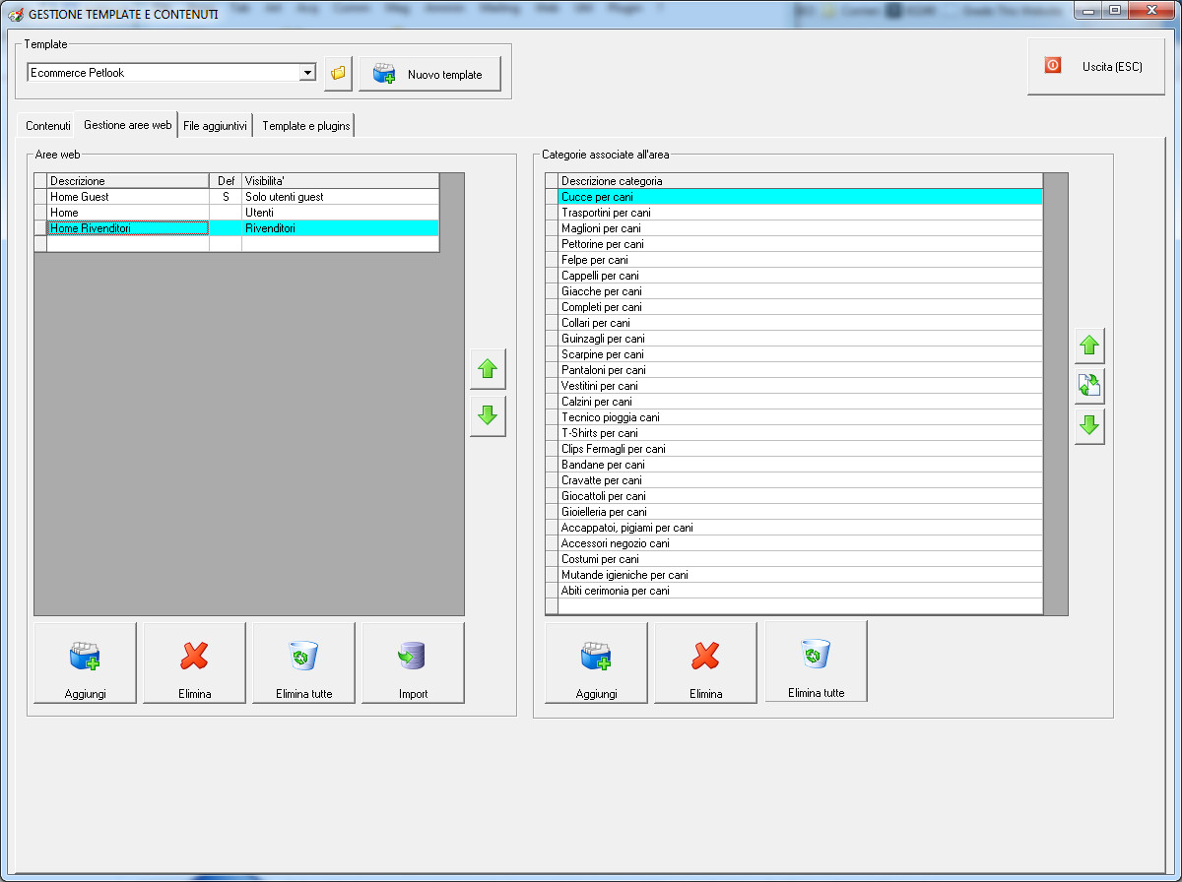Select Trasportini per cani category

(800, 213)
